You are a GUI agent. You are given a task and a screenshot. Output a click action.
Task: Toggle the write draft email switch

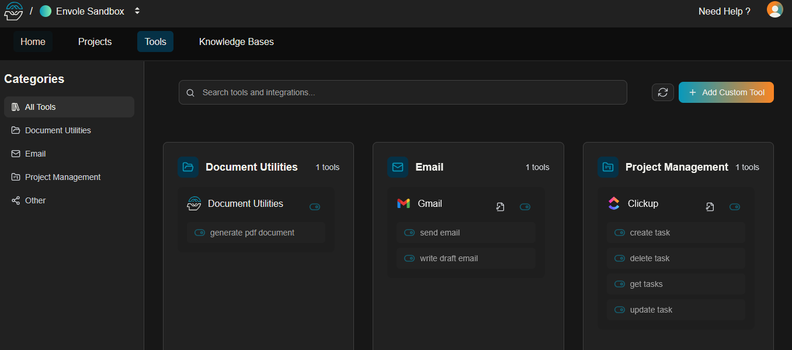click(x=409, y=258)
